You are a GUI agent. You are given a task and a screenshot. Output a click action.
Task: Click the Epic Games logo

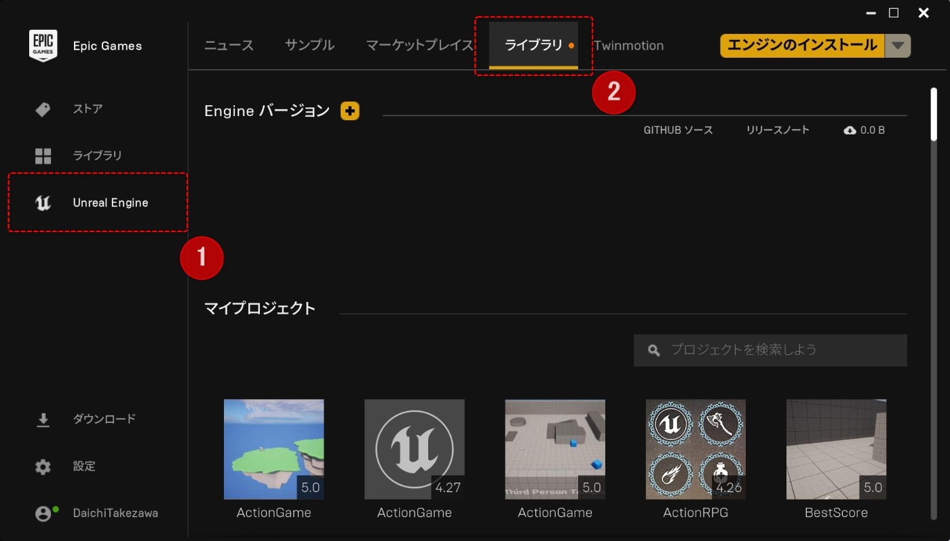(x=43, y=46)
